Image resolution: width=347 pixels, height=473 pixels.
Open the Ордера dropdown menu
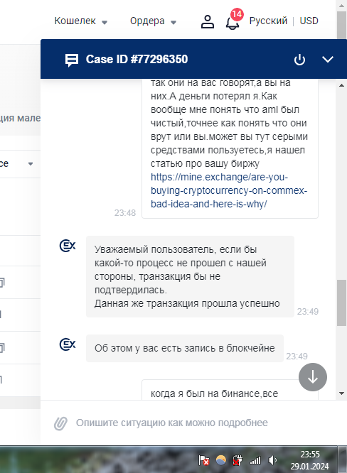[x=153, y=21]
